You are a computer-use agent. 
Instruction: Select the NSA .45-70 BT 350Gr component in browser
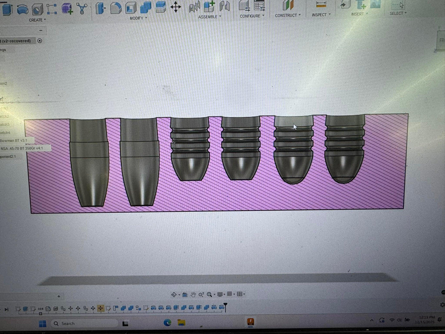click(x=22, y=148)
